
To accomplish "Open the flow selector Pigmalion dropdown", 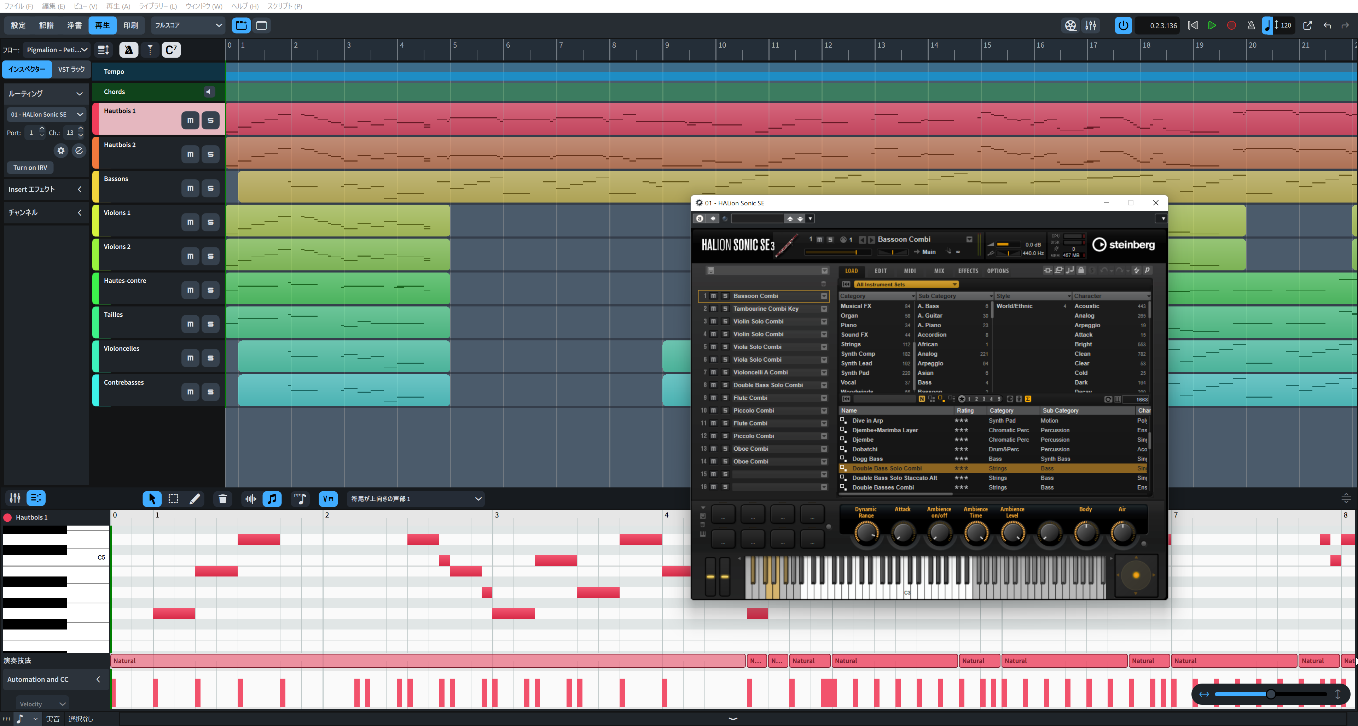I will 57,49.
